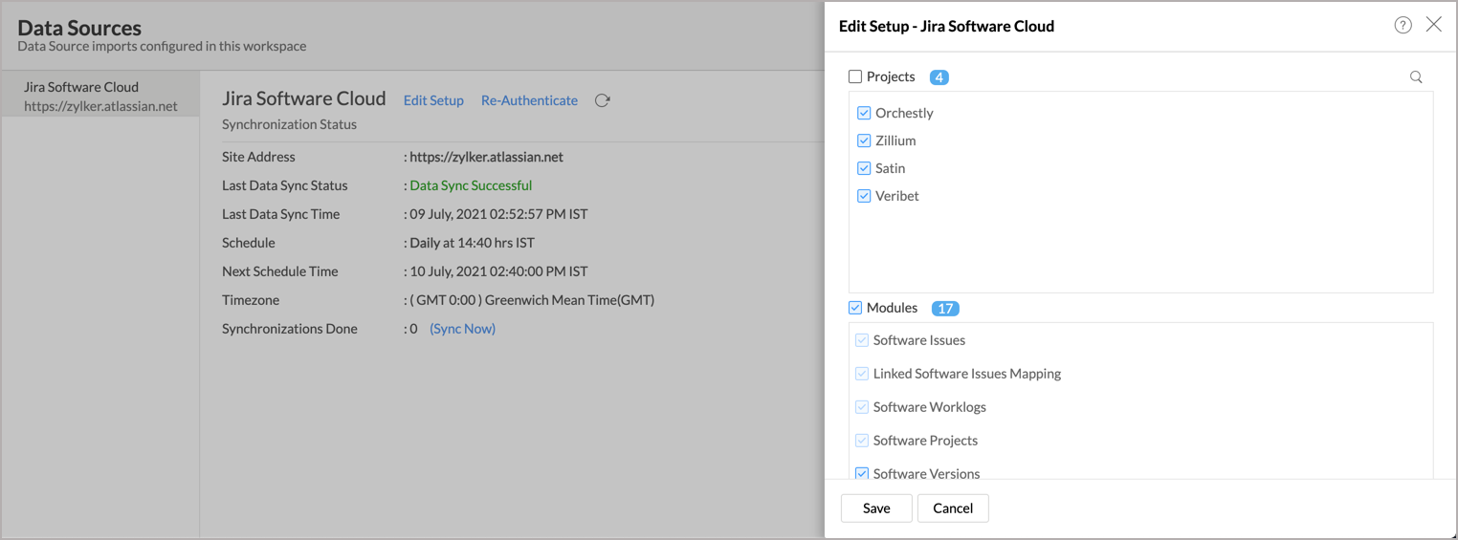Click the site address https://zylker.atlassian.net value
1458x540 pixels.
click(486, 157)
